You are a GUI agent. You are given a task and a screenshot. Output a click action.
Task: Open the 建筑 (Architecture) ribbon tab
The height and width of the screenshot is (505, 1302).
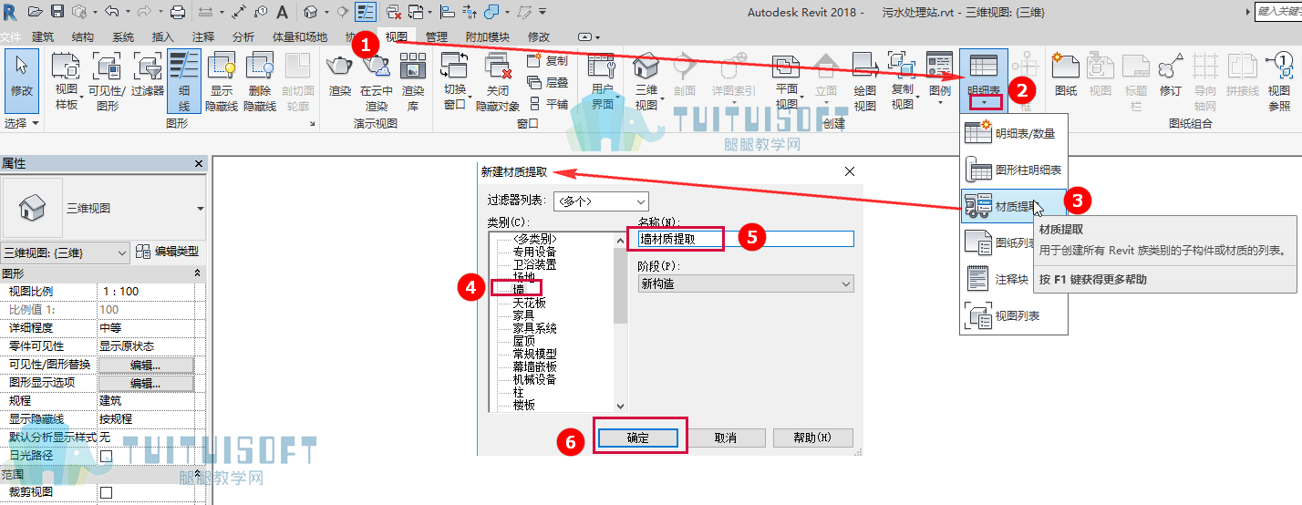43,36
